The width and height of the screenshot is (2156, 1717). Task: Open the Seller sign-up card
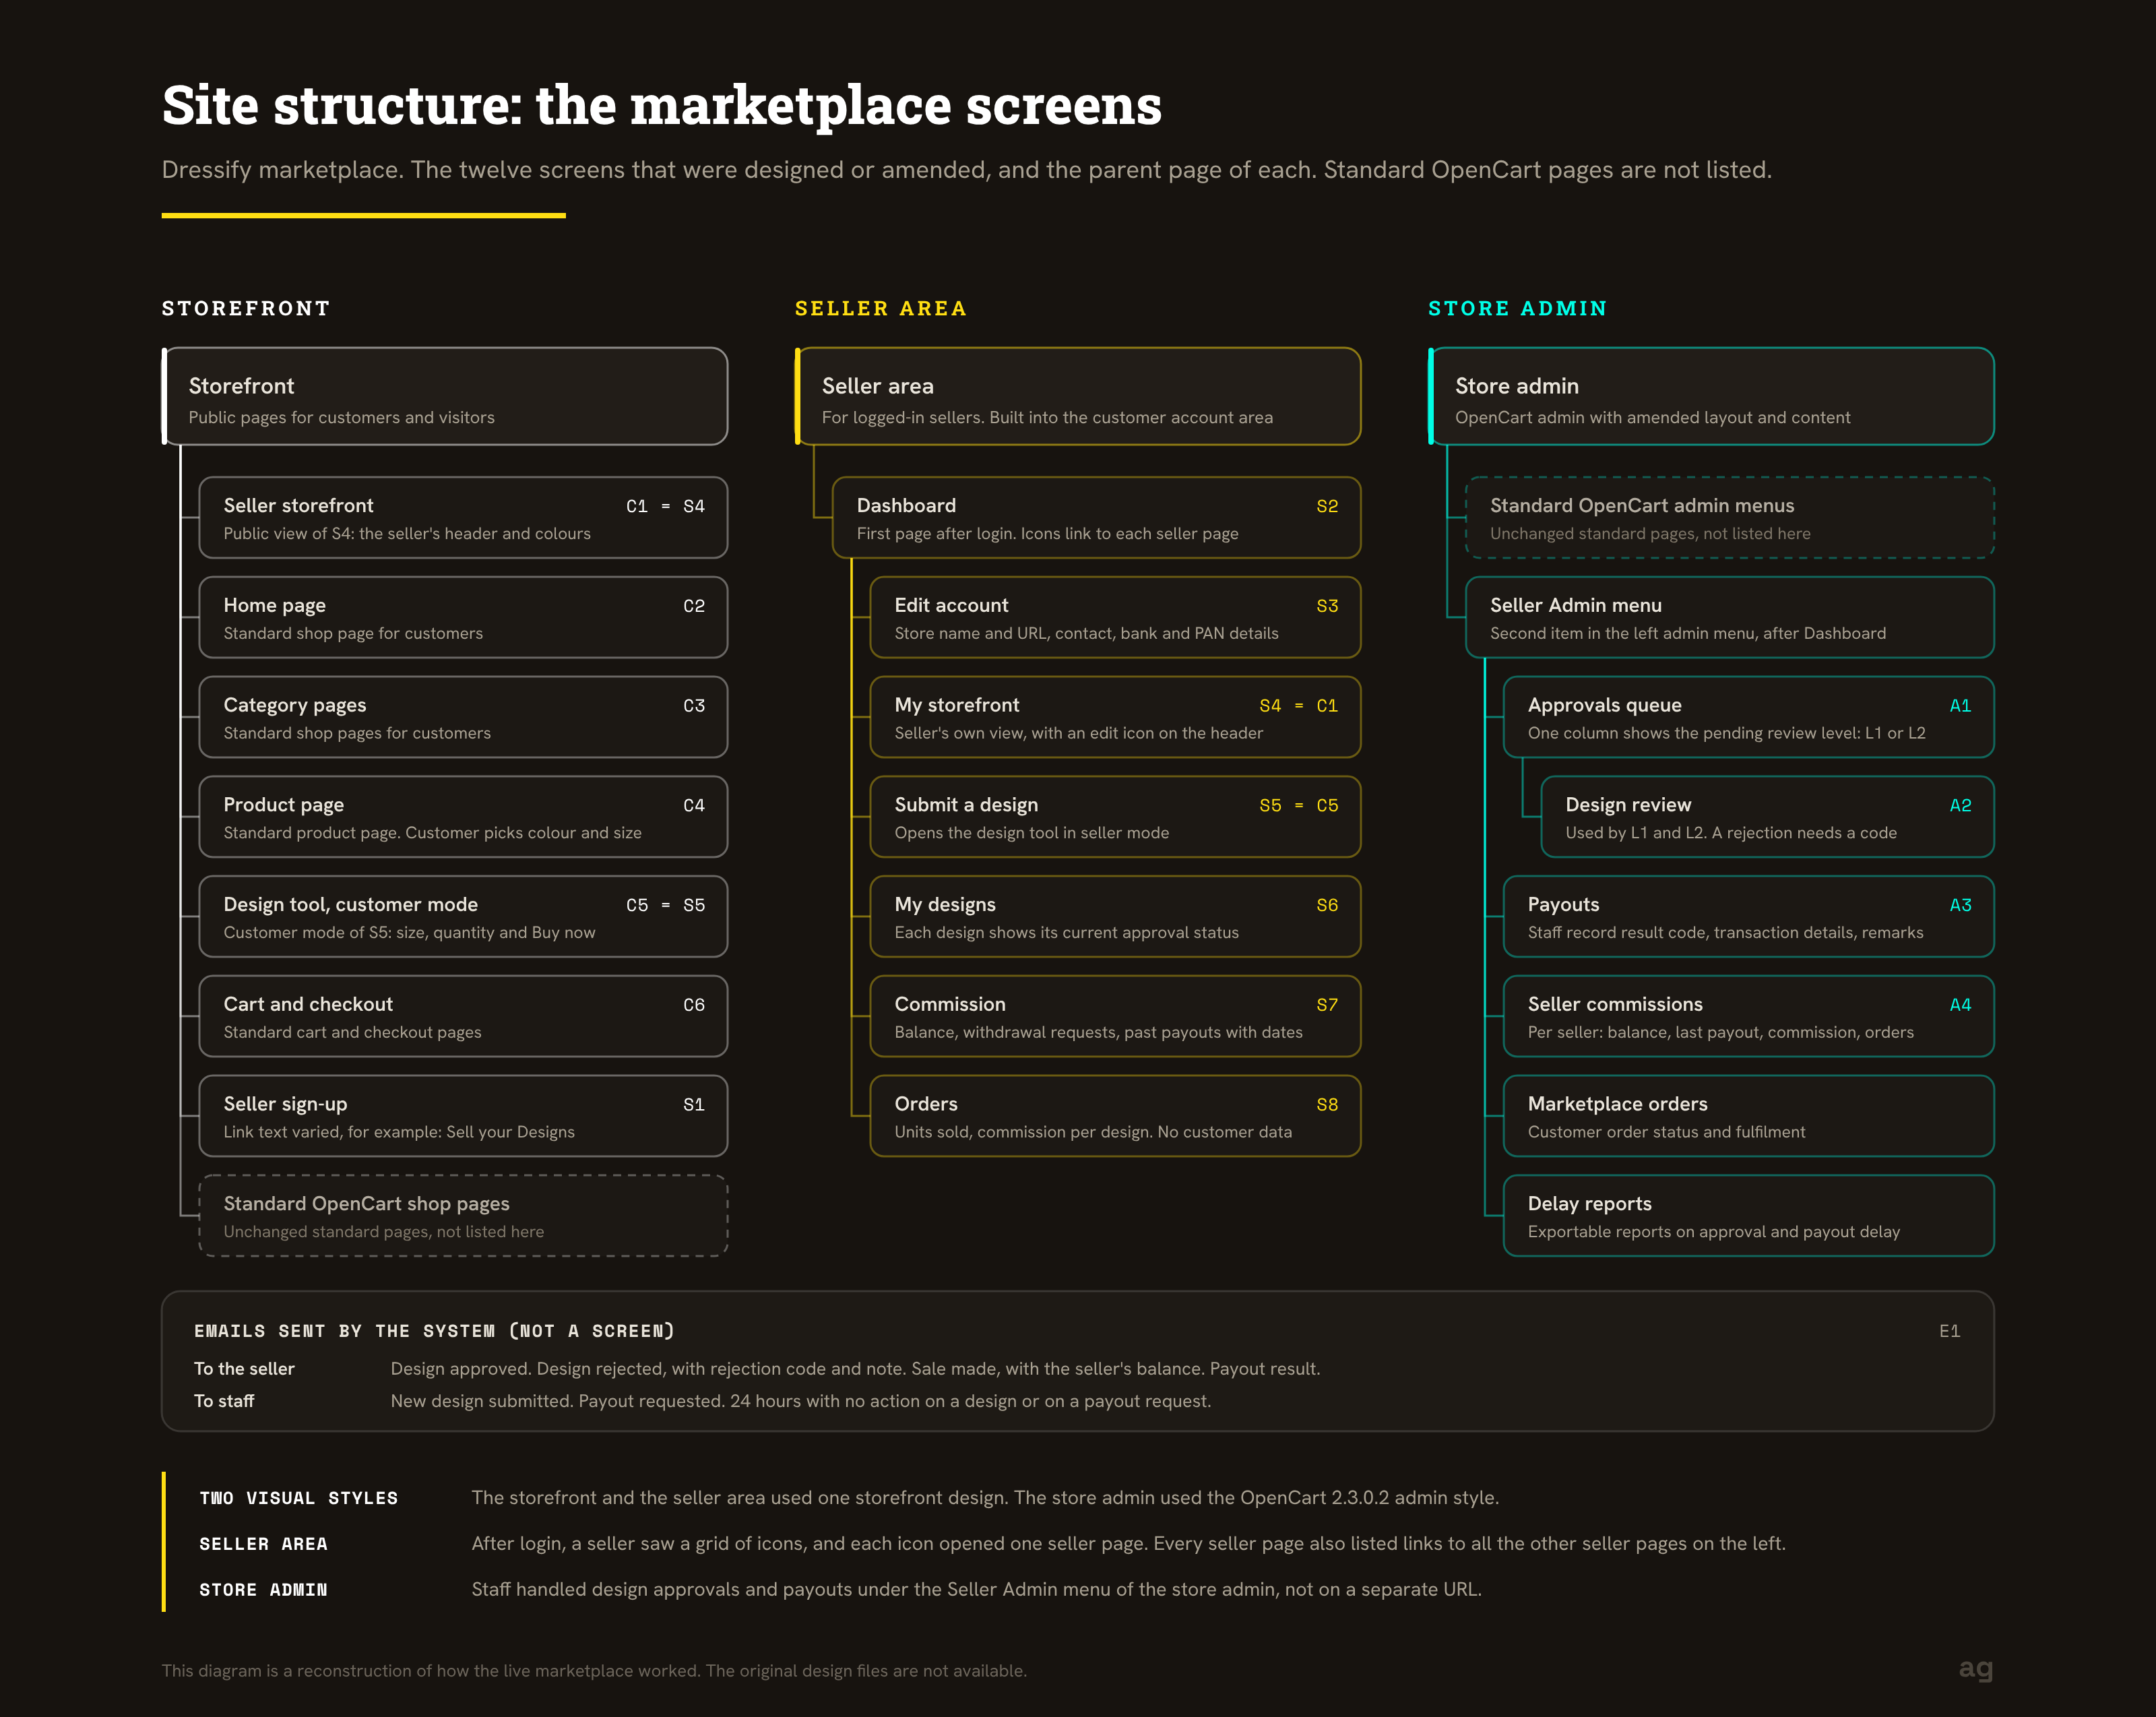pos(463,1116)
